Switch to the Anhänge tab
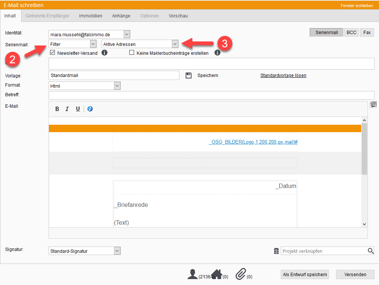The width and height of the screenshot is (379, 285). [121, 16]
